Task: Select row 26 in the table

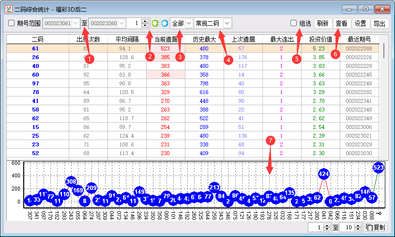Action: (35, 57)
